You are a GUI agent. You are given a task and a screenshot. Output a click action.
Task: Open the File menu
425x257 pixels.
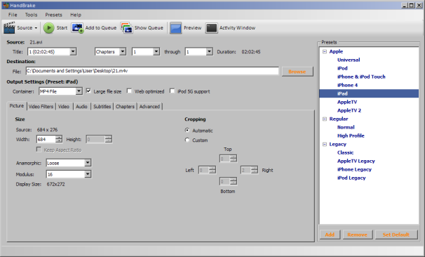click(13, 15)
